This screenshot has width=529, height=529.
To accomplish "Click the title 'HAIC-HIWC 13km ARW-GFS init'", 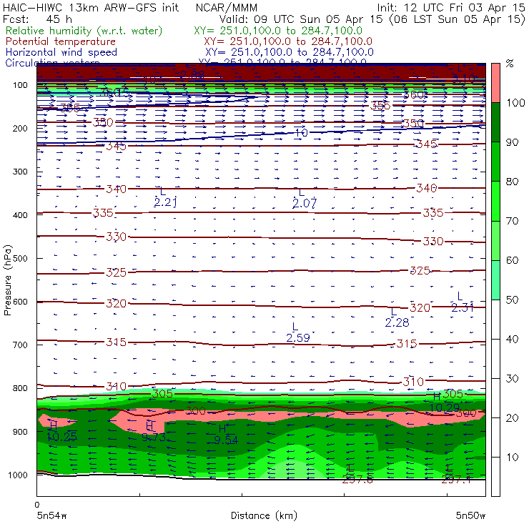I will pyautogui.click(x=91, y=7).
